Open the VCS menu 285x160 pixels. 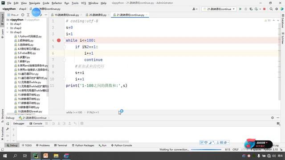pos(83,3)
